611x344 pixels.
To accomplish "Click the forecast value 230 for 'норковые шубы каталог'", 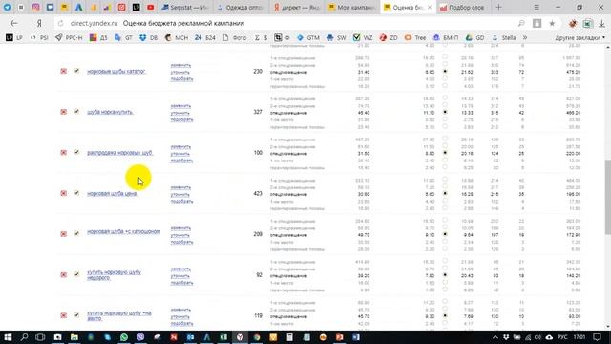I will click(x=258, y=72).
